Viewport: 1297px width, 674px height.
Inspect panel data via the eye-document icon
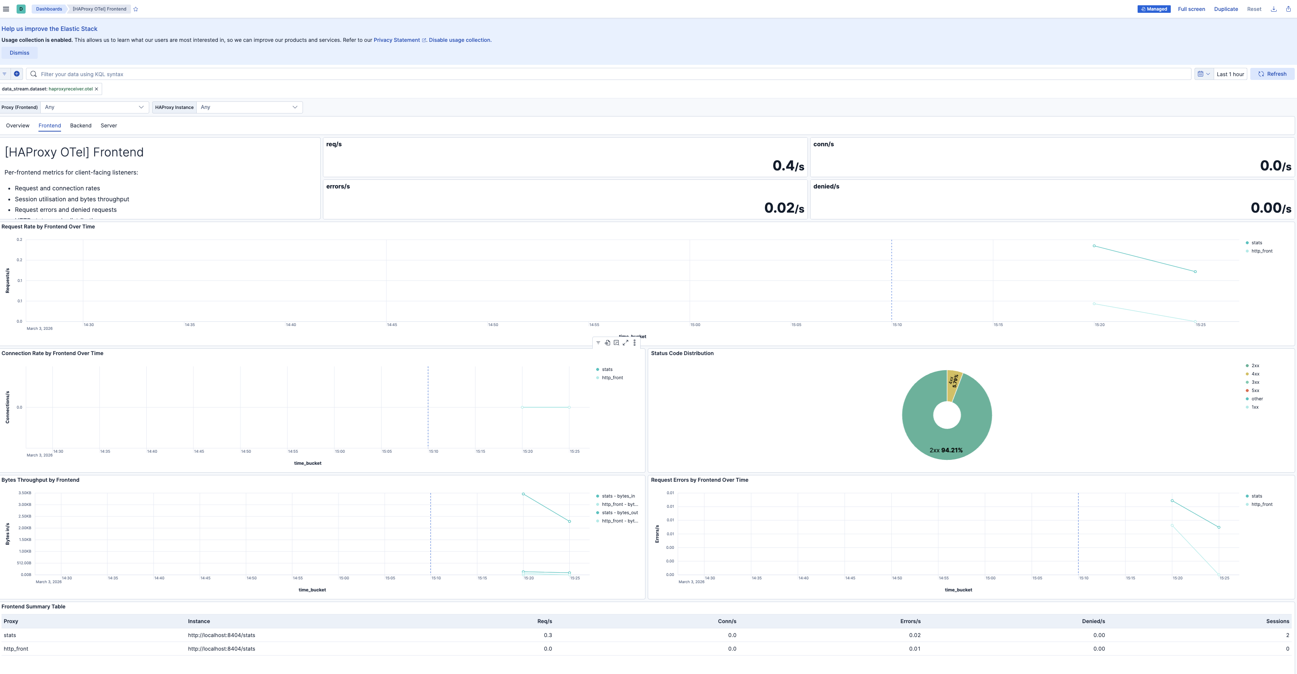tap(607, 343)
